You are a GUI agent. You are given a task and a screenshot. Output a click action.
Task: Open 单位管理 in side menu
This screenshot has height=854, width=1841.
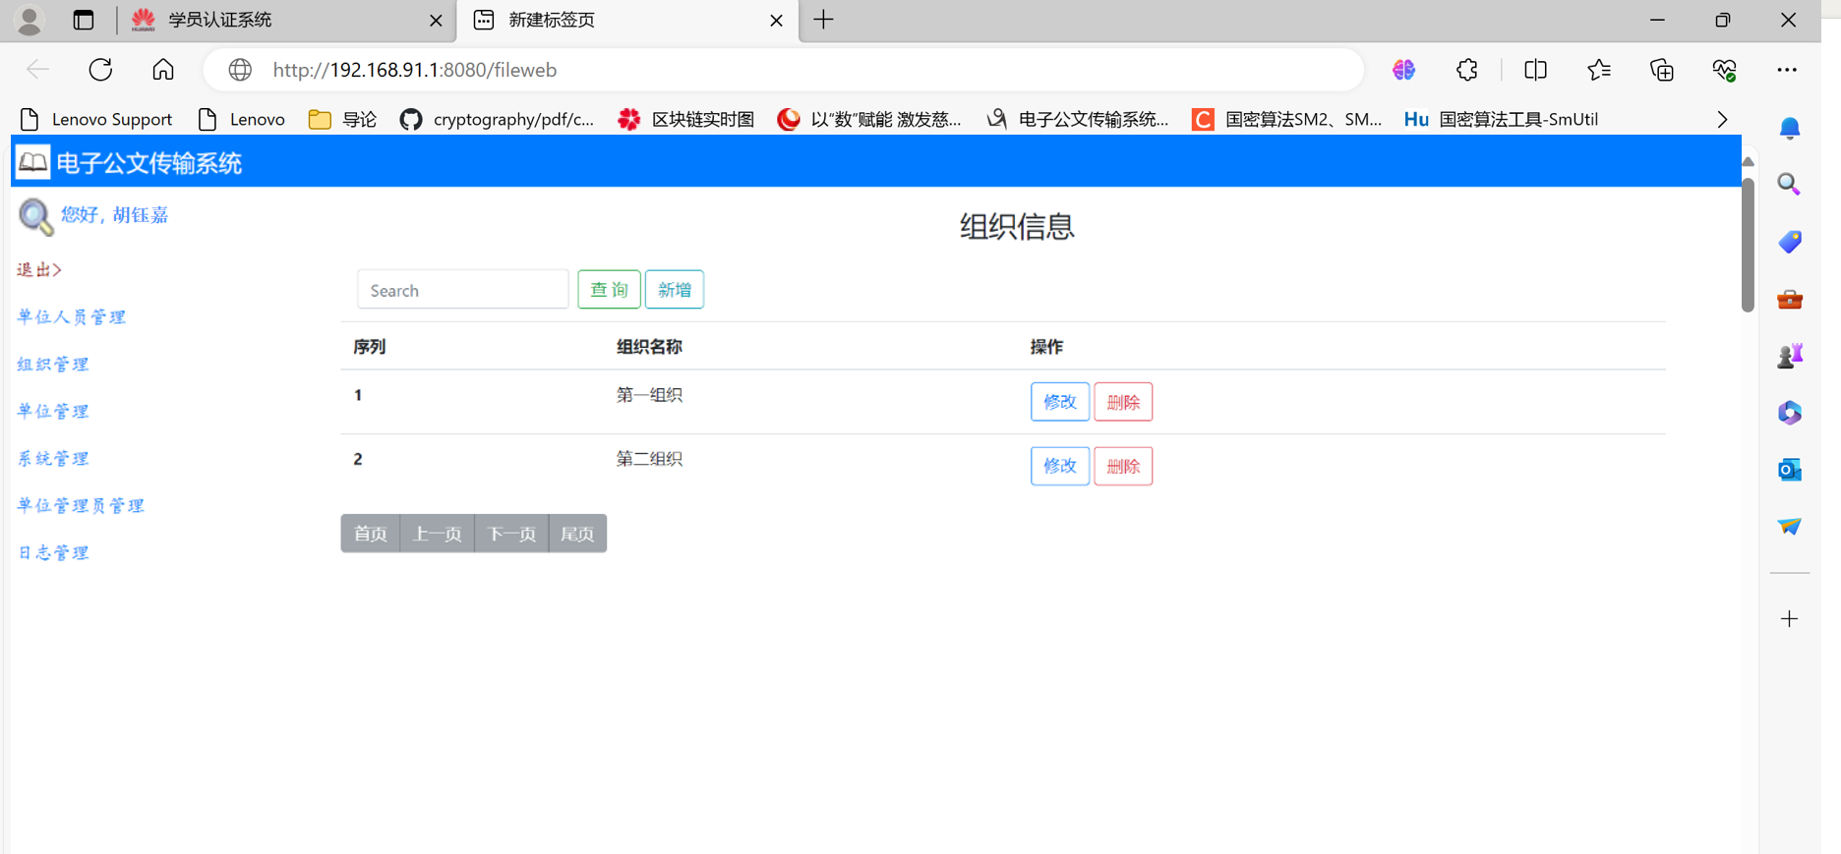click(53, 411)
